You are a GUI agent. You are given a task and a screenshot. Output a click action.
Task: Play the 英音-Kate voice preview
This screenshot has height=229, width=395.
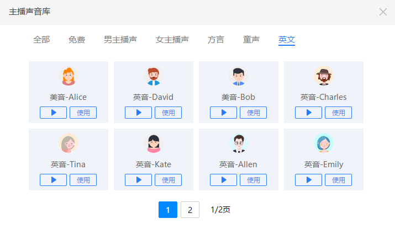click(x=138, y=180)
